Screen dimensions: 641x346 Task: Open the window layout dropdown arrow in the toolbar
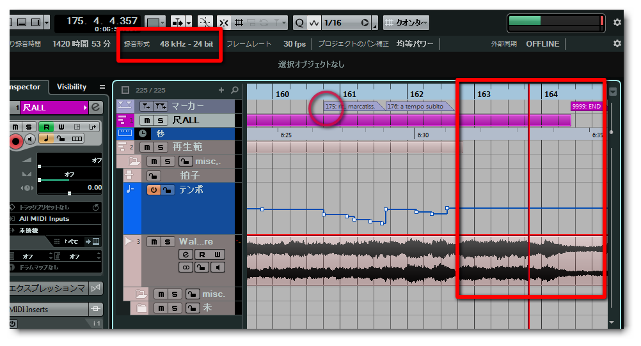tap(47, 22)
